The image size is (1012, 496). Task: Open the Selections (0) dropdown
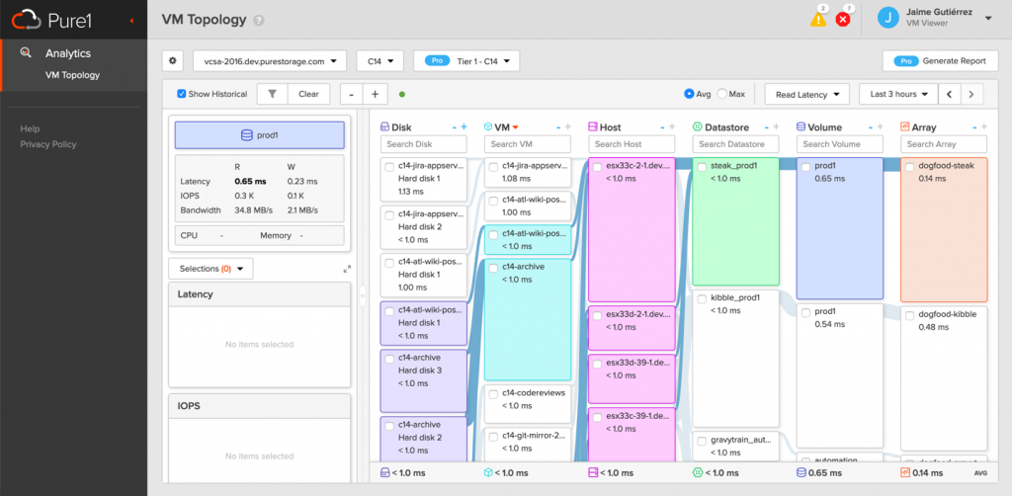pos(211,269)
